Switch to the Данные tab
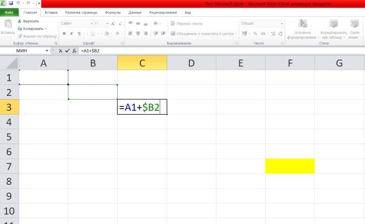365x224 pixels. pyautogui.click(x=135, y=12)
